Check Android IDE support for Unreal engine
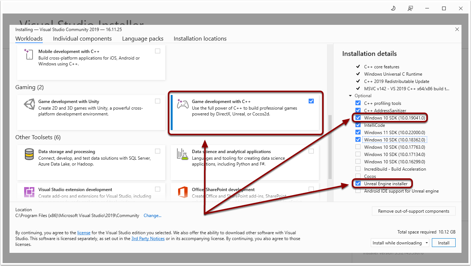 [358, 191]
